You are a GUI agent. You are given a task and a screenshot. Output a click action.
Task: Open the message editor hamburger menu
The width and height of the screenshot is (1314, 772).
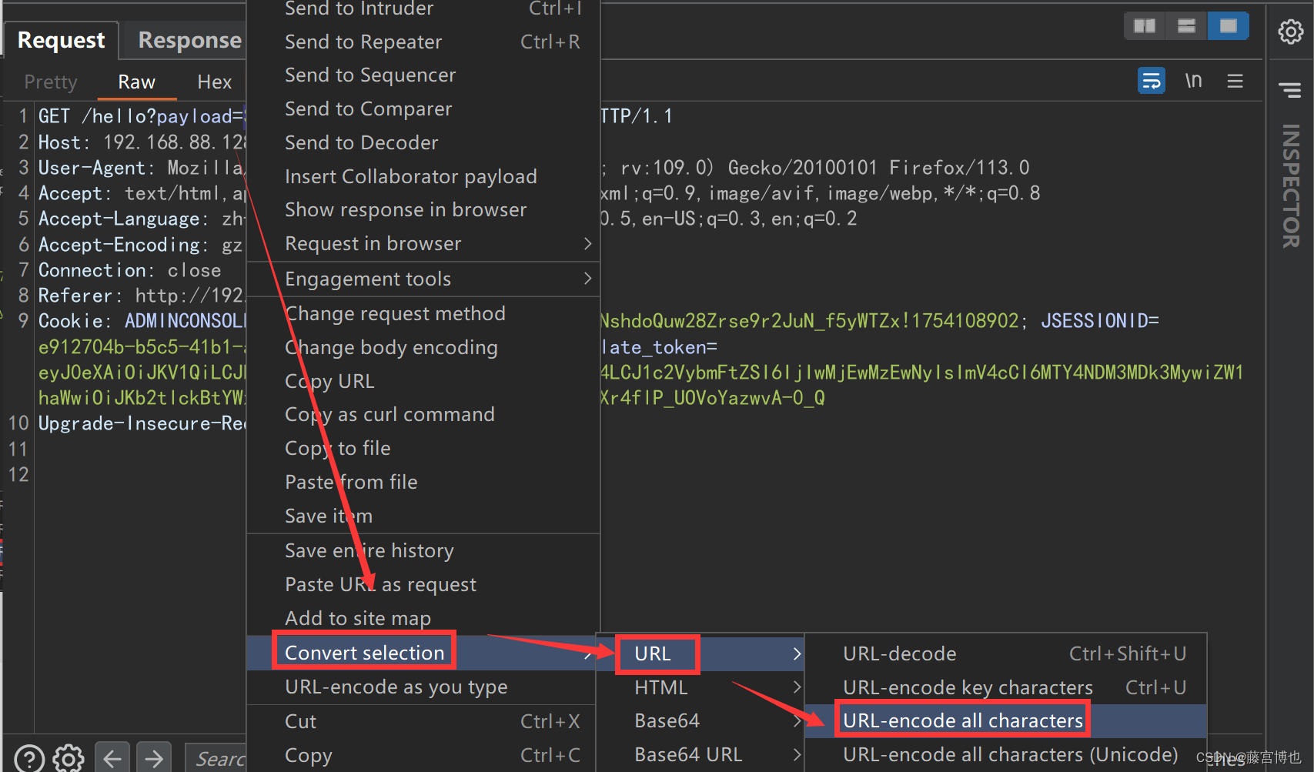coord(1235,80)
